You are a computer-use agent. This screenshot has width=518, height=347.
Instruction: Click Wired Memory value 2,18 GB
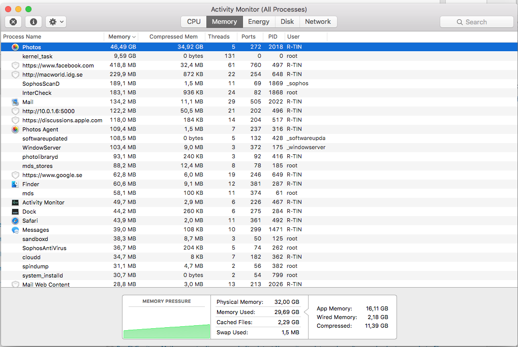click(378, 317)
